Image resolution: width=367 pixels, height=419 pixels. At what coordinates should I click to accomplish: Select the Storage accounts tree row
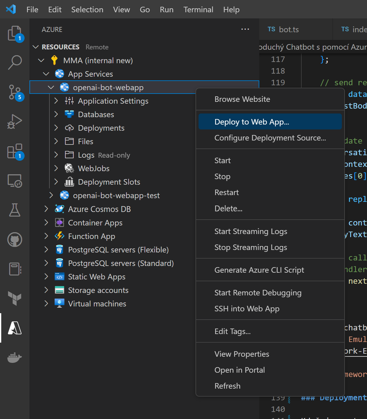(x=113, y=290)
